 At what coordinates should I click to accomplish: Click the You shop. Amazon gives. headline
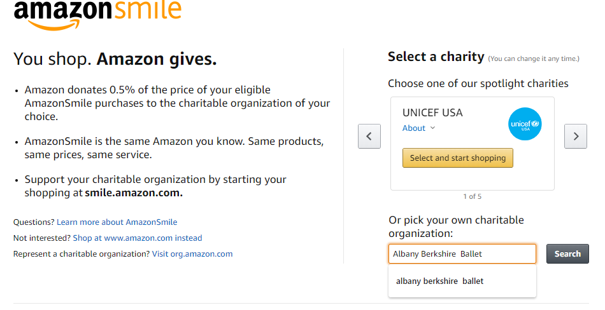(115, 60)
